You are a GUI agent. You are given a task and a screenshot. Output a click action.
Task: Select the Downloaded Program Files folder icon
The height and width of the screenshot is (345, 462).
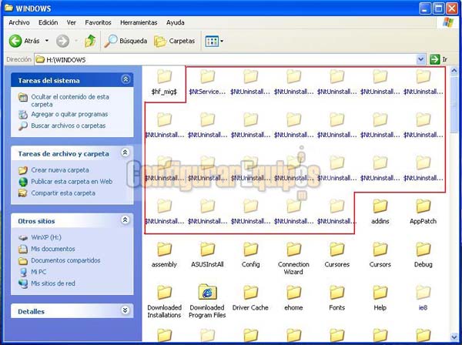(208, 292)
